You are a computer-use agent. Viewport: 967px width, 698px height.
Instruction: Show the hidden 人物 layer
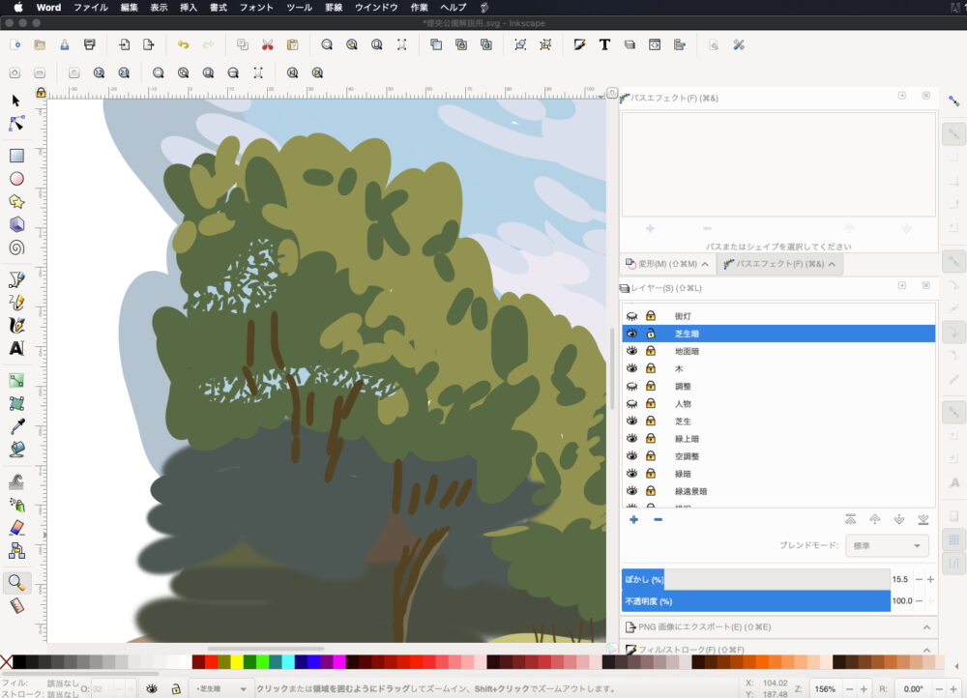[631, 403]
